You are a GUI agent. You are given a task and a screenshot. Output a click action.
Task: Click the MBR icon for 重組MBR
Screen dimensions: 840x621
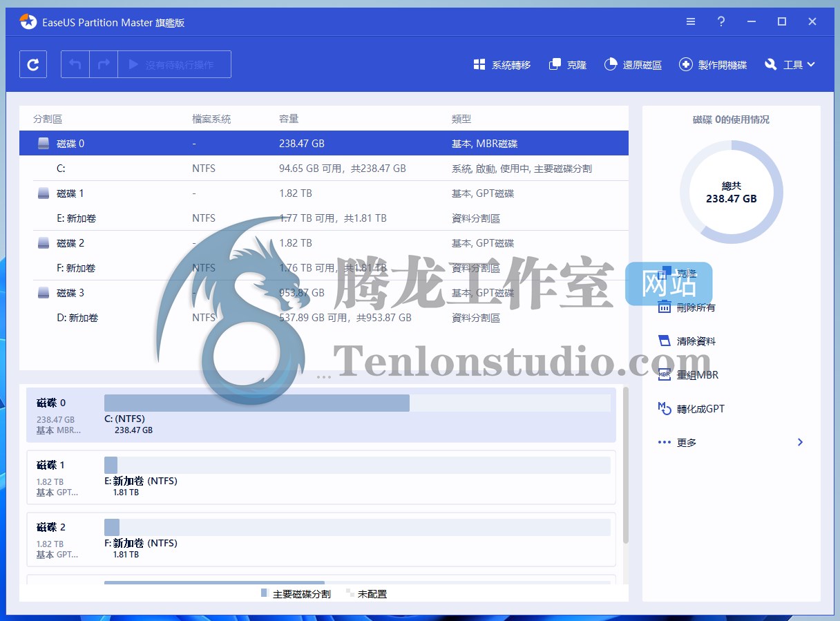tap(665, 375)
